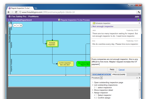Minimize the browser window
Image resolution: width=147 pixels, height=99 pixels.
click(130, 5)
